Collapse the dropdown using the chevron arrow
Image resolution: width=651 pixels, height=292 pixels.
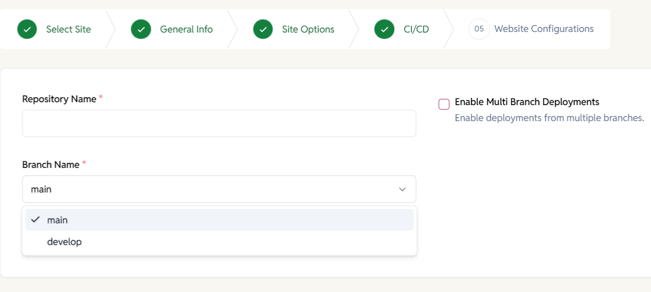(x=402, y=189)
